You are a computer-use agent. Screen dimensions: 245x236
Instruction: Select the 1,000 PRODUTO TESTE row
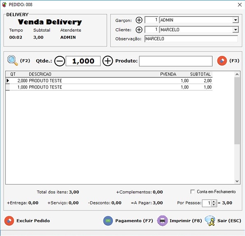tap(109, 87)
